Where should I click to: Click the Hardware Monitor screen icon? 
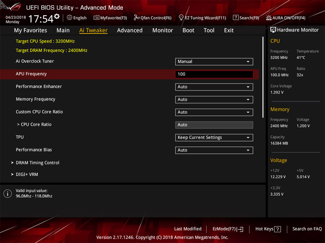tap(273, 30)
